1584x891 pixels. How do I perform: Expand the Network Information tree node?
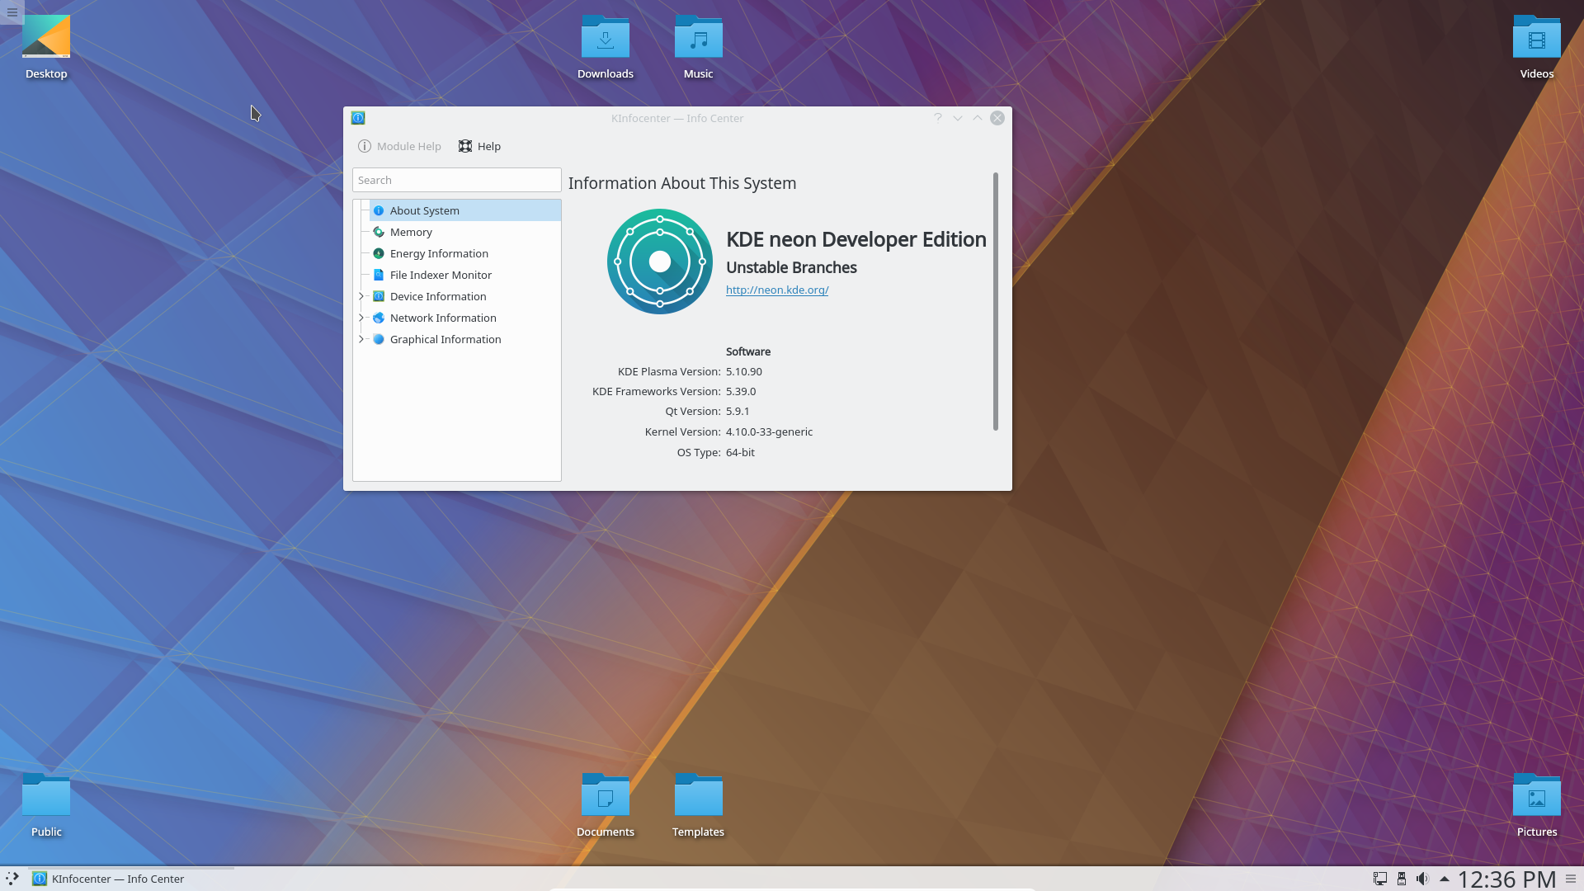click(x=361, y=318)
